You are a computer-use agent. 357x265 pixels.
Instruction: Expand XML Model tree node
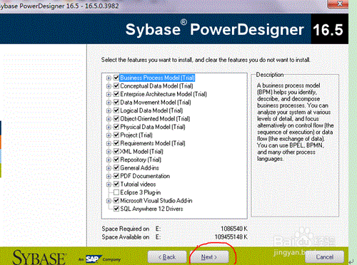point(109,152)
